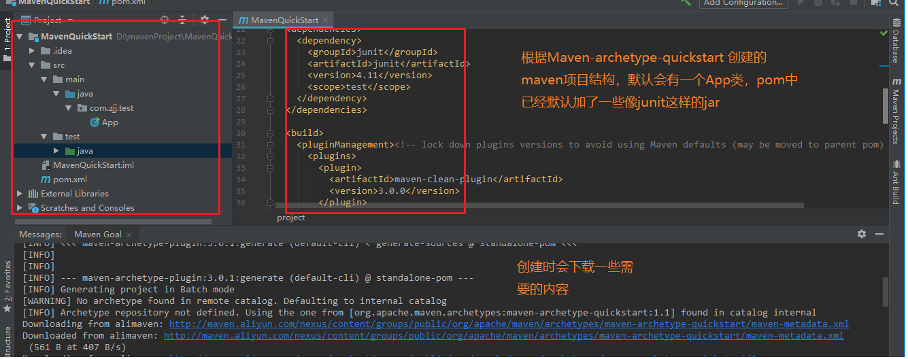Image resolution: width=908 pixels, height=359 pixels.
Task: Click the project breadcrumb below editor
Action: [x=291, y=218]
